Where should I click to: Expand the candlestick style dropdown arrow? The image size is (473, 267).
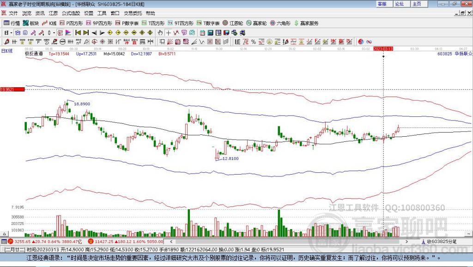(54, 33)
